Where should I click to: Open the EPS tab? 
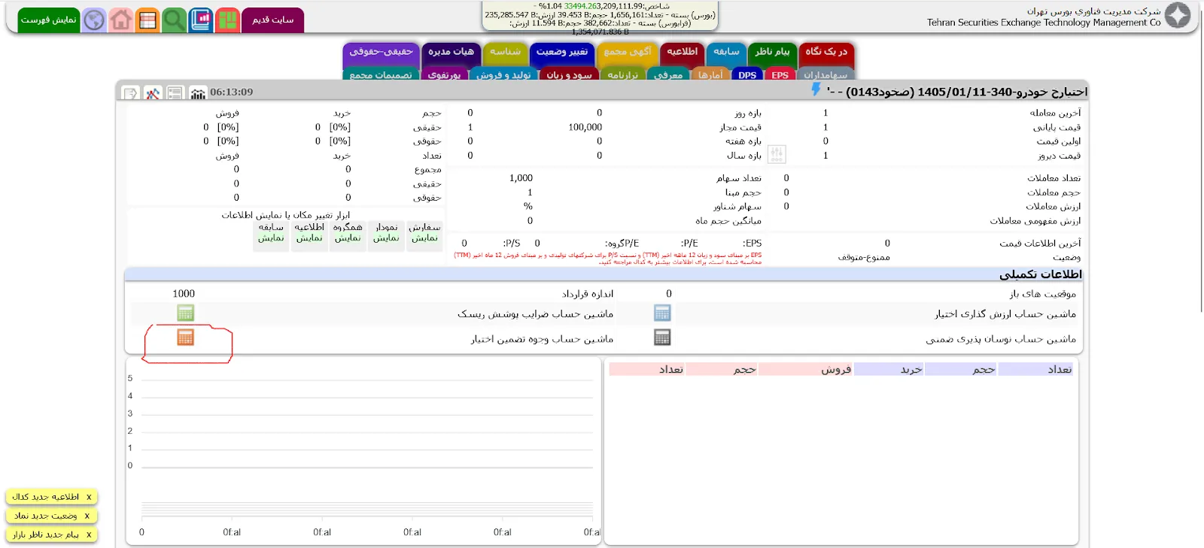(780, 75)
